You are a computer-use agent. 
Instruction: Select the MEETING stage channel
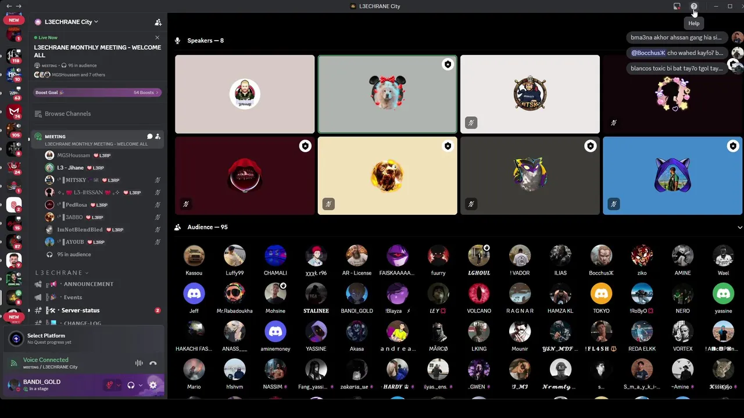[97, 140]
